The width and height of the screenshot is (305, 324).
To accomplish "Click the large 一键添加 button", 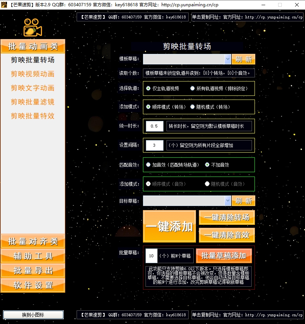I will pyautogui.click(x=169, y=226).
